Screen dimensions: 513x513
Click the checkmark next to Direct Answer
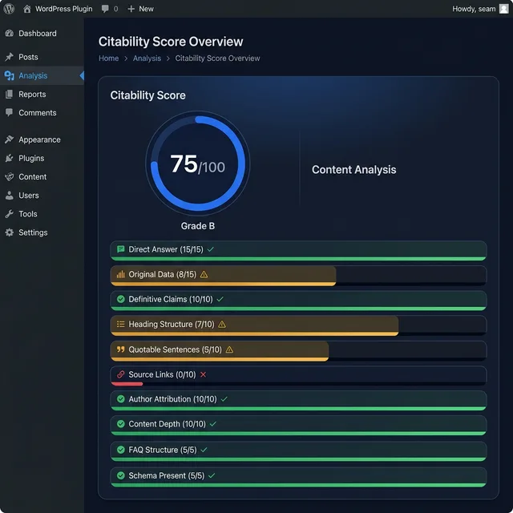211,249
